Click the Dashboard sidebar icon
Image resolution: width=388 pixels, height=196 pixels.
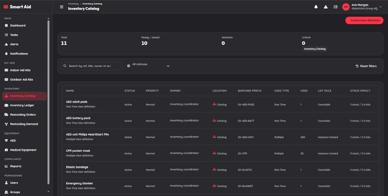click(x=6, y=26)
